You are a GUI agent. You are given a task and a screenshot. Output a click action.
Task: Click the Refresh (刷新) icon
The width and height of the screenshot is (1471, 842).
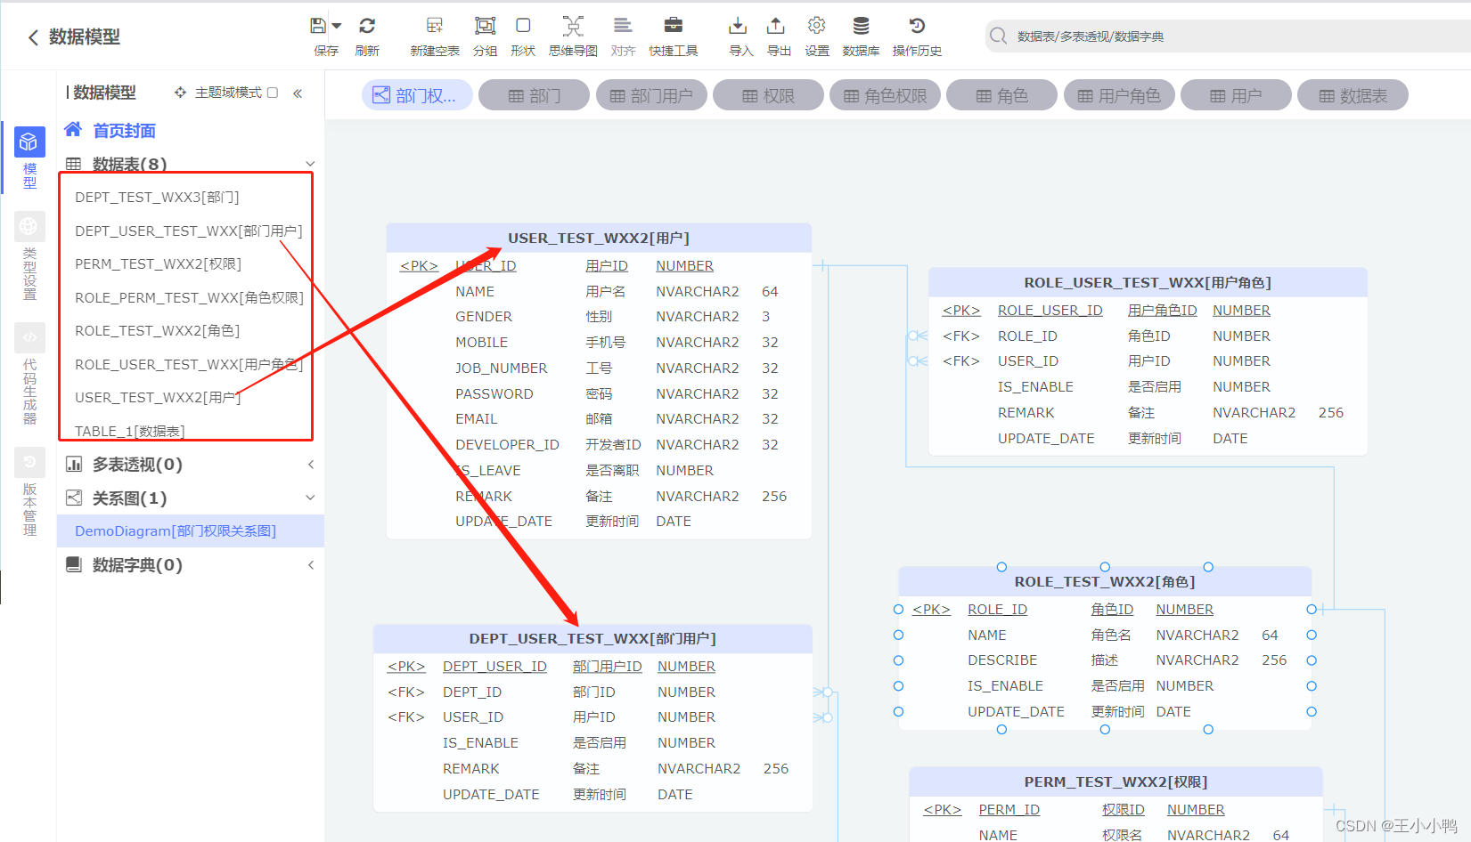(x=367, y=26)
